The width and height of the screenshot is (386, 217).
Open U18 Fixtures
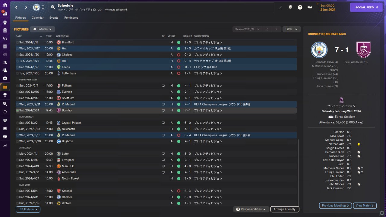tap(28, 209)
